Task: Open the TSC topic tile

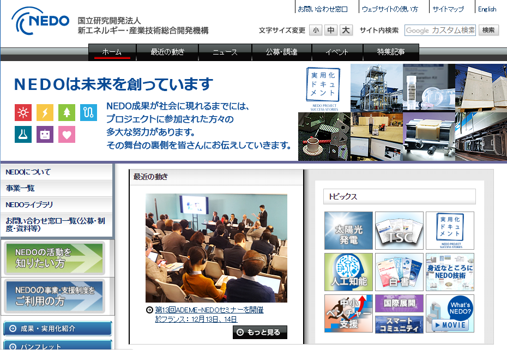Action: pyautogui.click(x=399, y=231)
